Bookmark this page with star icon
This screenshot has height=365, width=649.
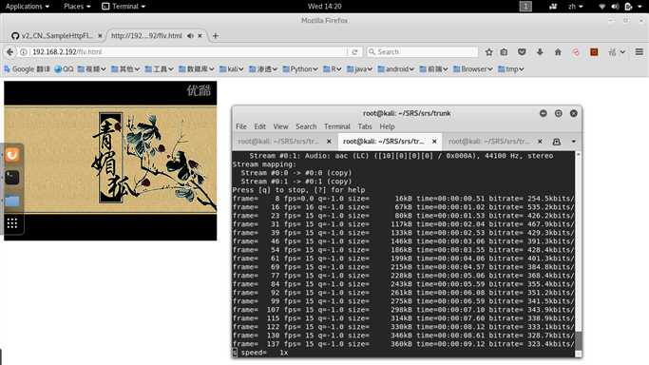(488, 51)
